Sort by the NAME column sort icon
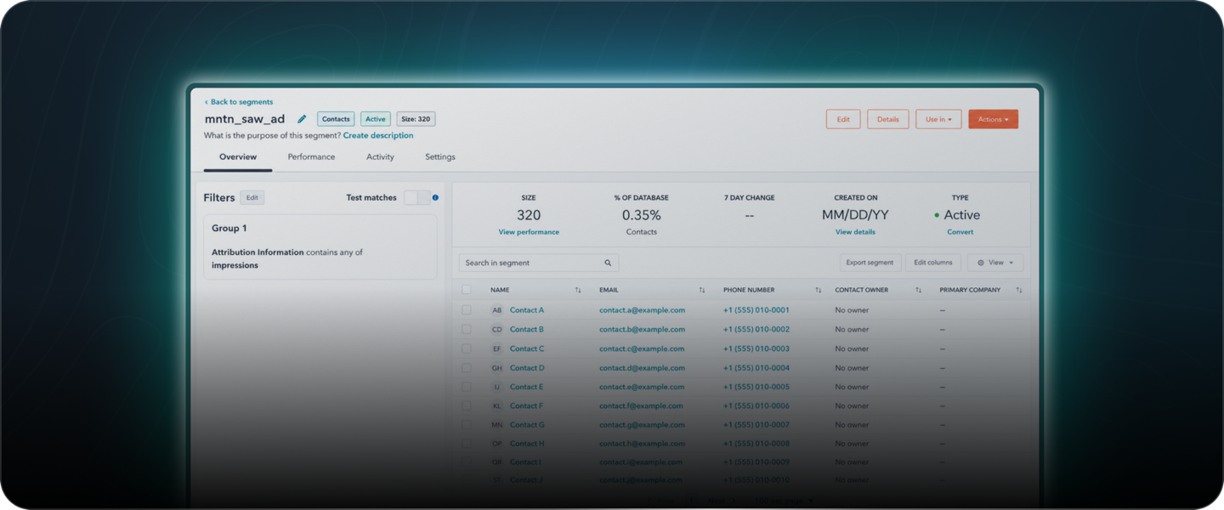Viewport: 1224px width, 510px height. pos(578,290)
